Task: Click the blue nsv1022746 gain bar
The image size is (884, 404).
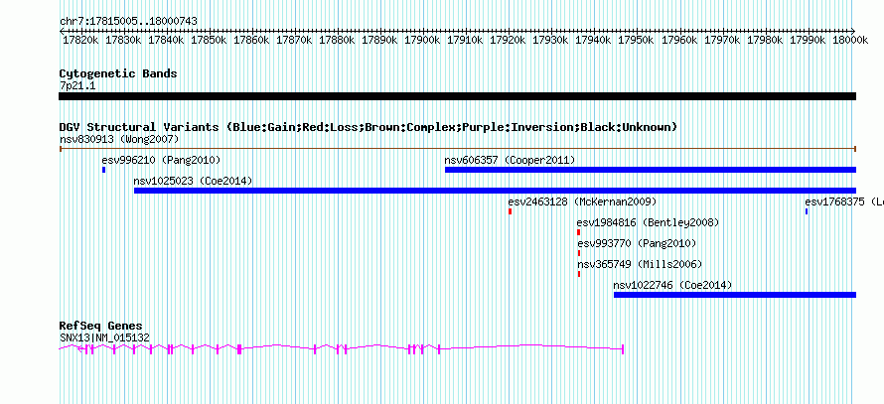Action: 735,295
